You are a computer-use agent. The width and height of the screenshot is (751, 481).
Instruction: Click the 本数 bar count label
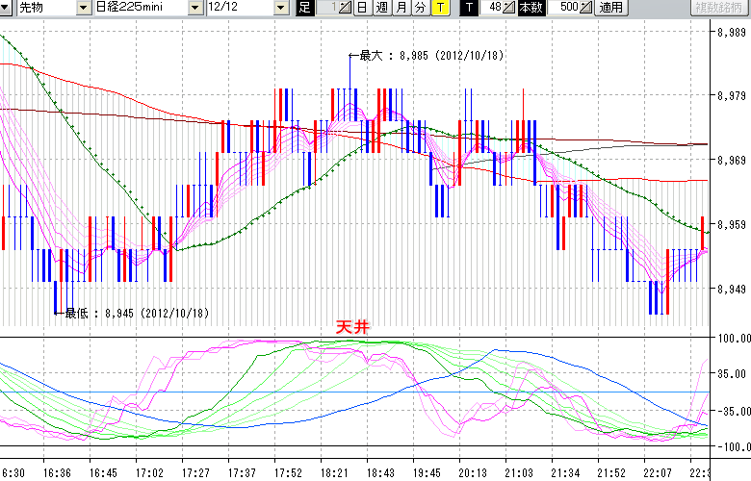click(x=531, y=8)
